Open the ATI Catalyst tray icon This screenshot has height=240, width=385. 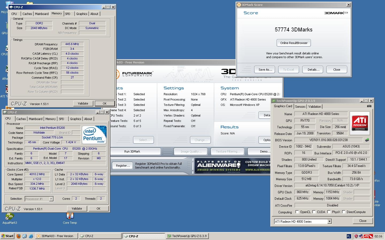pyautogui.click(x=366, y=236)
